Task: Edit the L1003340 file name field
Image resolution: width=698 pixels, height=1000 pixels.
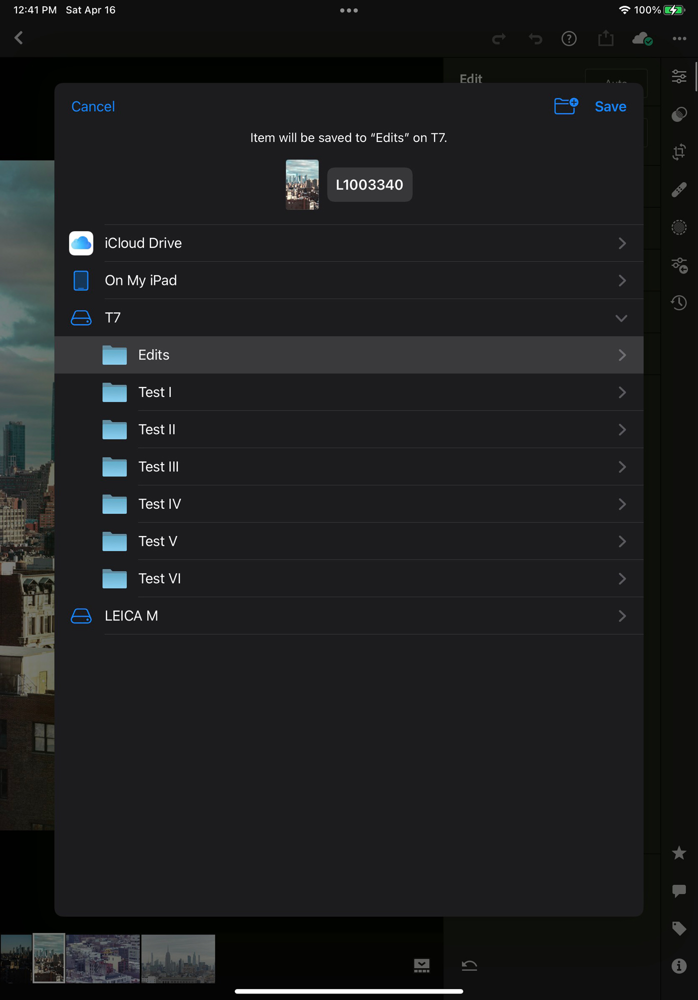Action: [x=369, y=185]
